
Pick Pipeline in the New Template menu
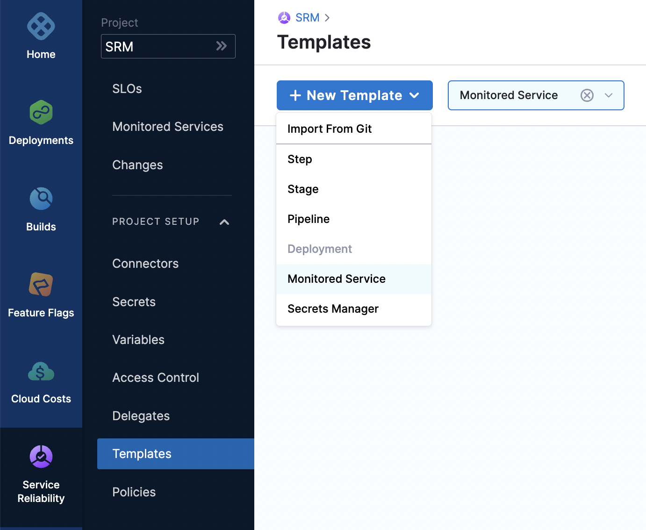pyautogui.click(x=309, y=219)
